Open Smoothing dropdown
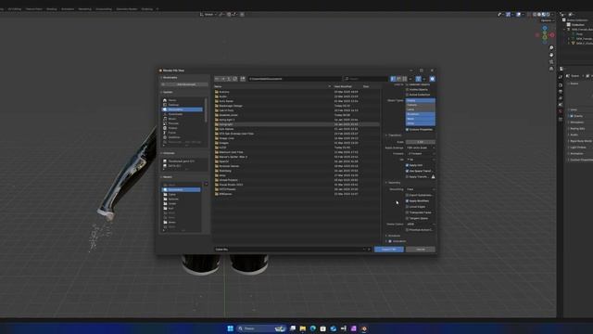Viewport: 593px width, 334px height. click(x=421, y=189)
